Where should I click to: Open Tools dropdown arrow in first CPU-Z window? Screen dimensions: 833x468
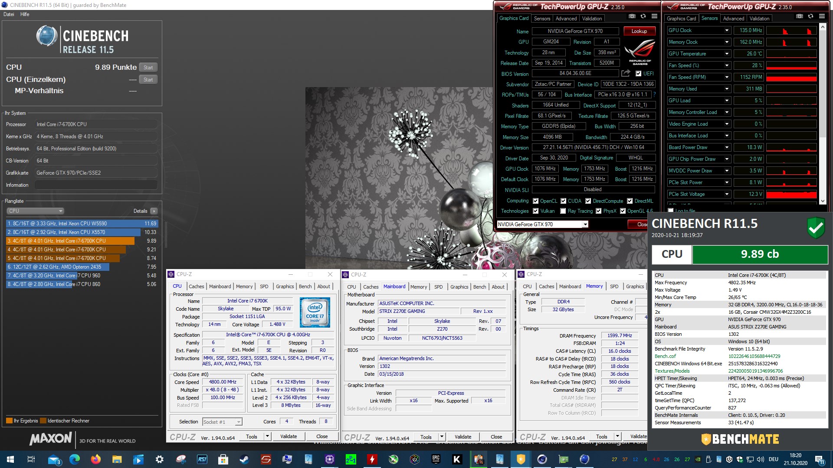[x=267, y=436]
